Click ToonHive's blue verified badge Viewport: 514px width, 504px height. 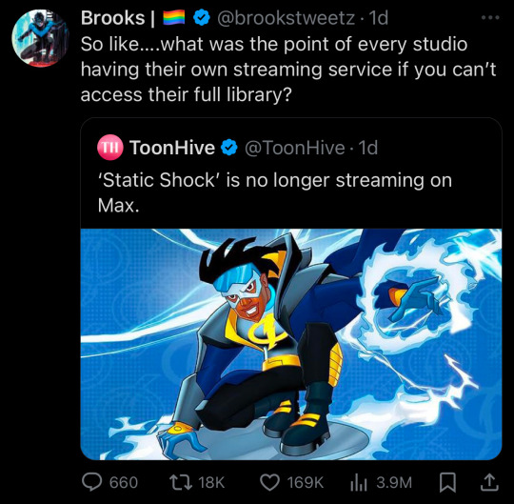pos(229,148)
